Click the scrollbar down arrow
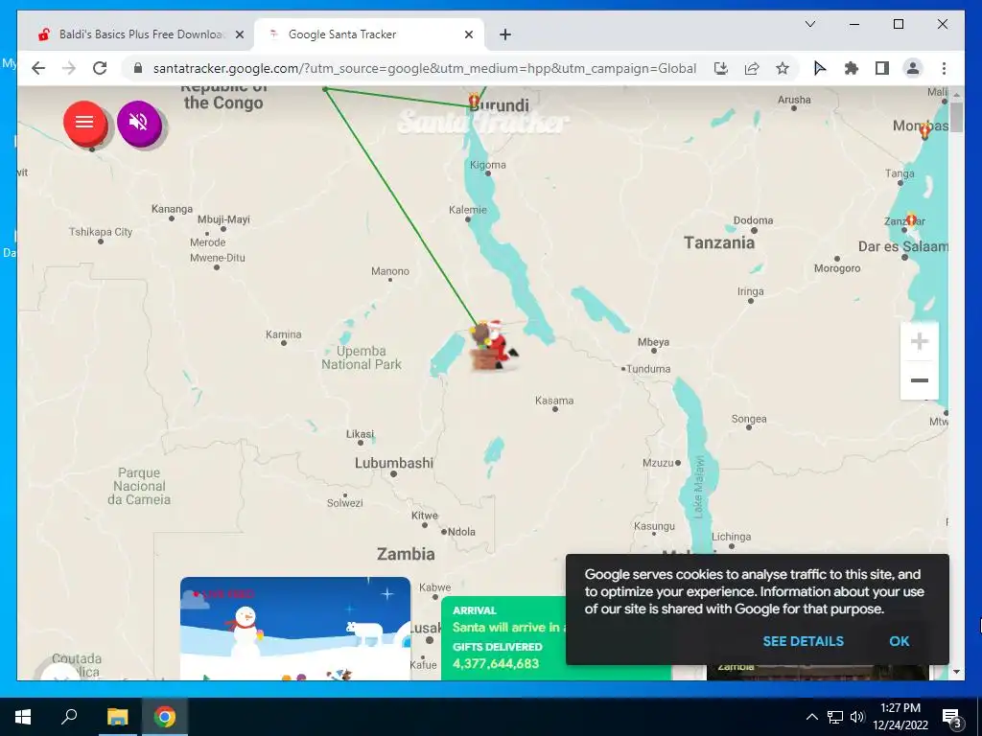Viewport: 982px width, 736px height. (x=956, y=672)
